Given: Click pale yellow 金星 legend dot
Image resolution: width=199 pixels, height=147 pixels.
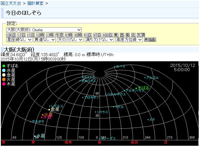Looking at the screenshot, I should (x=4, y=75).
